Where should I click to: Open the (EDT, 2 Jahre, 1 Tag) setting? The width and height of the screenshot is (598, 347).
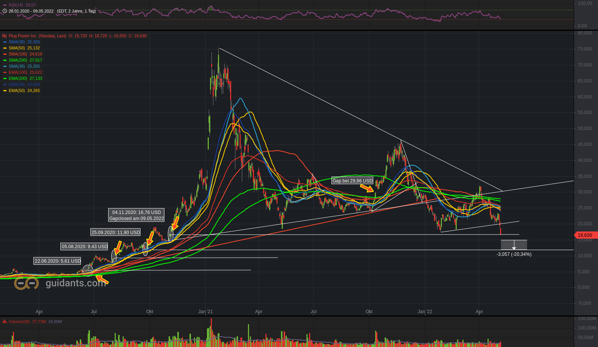76,11
